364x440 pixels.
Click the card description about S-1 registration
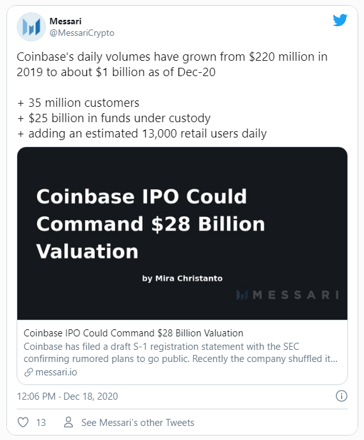tap(181, 352)
